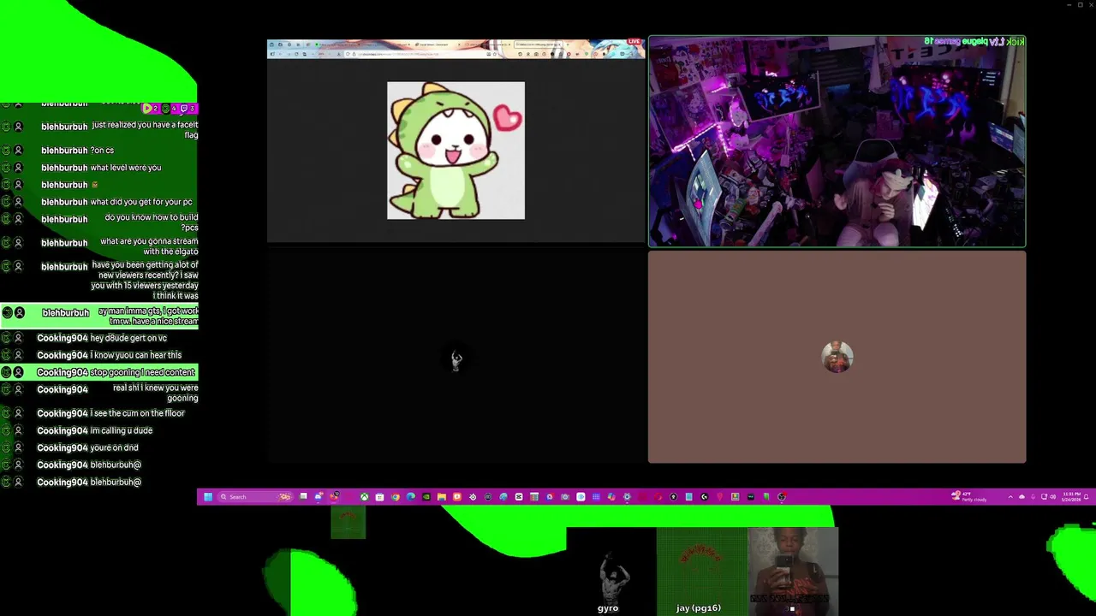Screen dimensions: 1096x616
Task: Select gyro participant avatar
Action: (x=611, y=571)
